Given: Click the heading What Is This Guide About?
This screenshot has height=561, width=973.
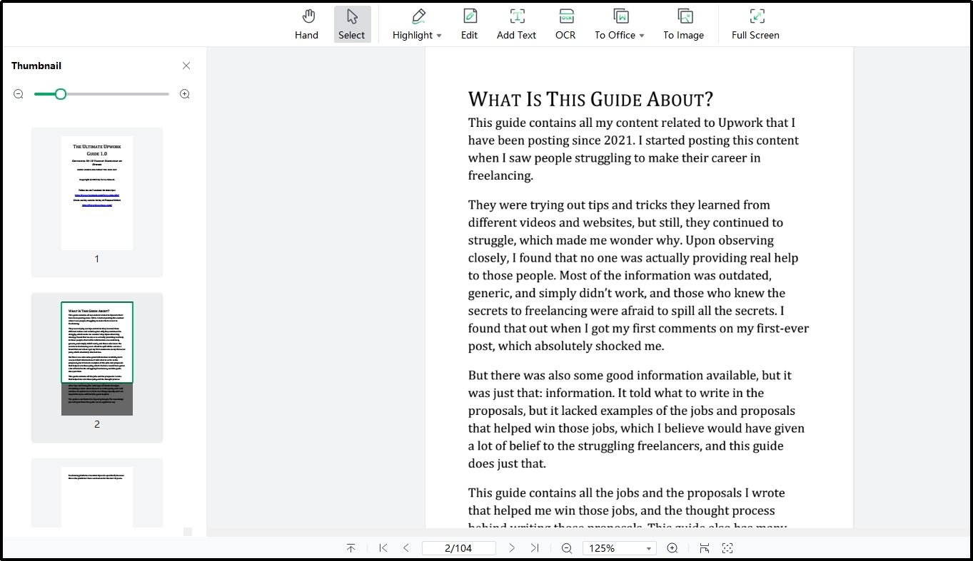Looking at the screenshot, I should [590, 99].
